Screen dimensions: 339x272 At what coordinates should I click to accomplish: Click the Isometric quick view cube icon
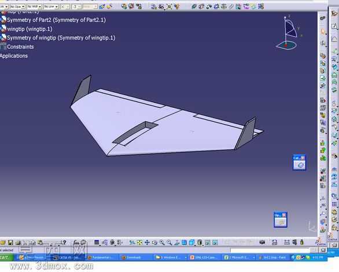(x=191, y=243)
